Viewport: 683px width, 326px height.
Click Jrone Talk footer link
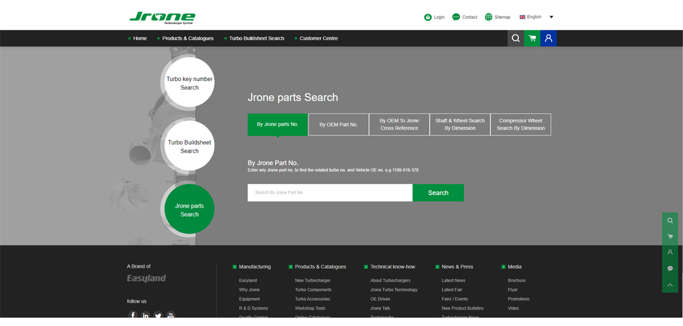(x=381, y=308)
